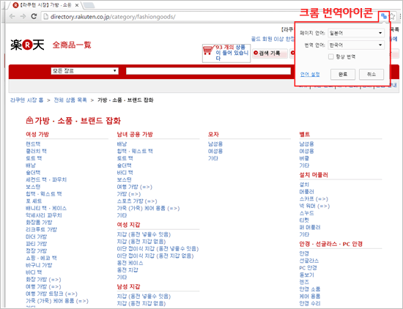Click the 全商品一覧 header text
Viewport: 403px width, 309px height.
tap(72, 45)
